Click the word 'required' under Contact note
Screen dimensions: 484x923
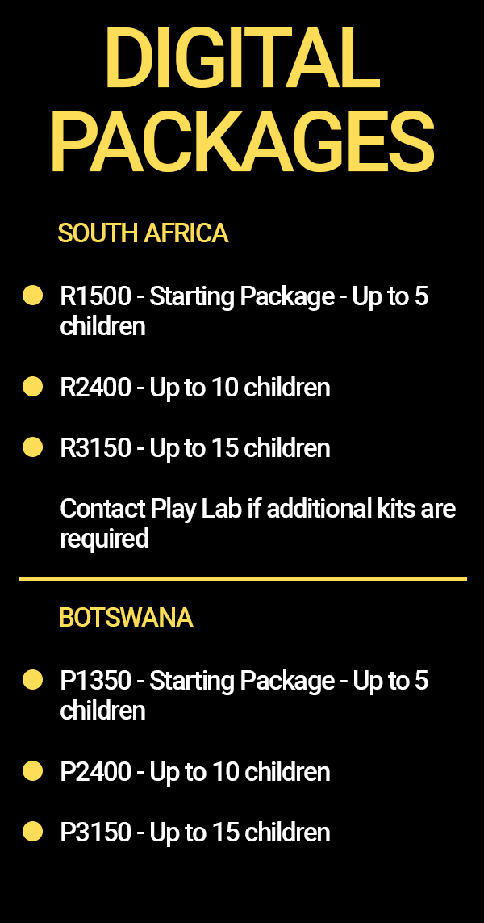[x=104, y=539]
